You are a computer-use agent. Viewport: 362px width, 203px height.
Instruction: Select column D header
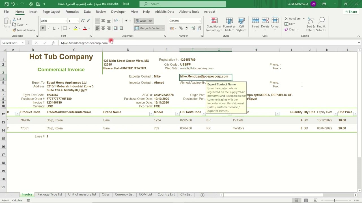[x=128, y=50]
